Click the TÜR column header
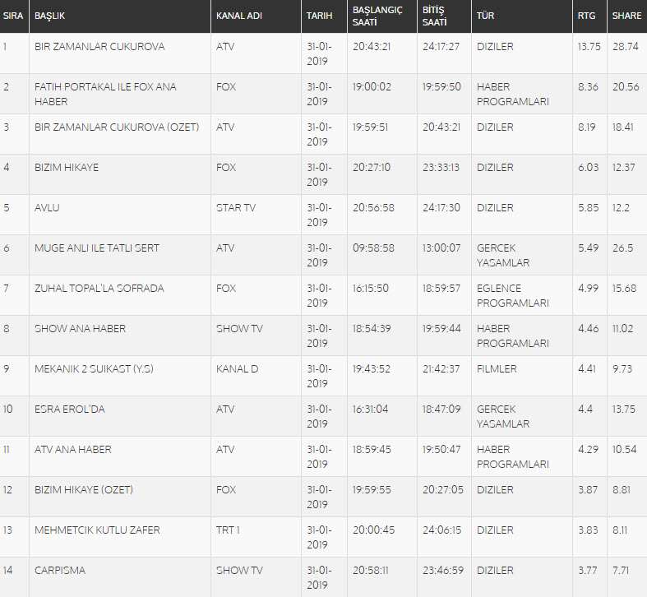 tap(485, 16)
